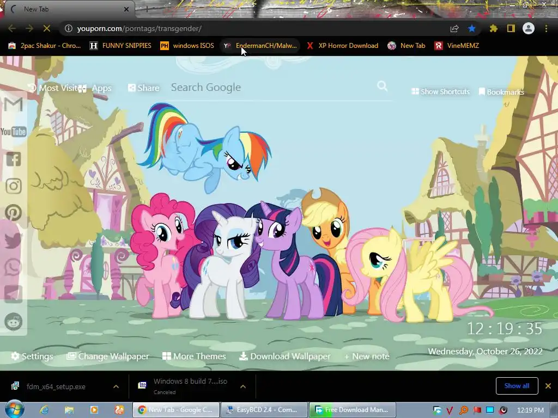Click the Share button
558x418 pixels.
pyautogui.click(x=144, y=88)
